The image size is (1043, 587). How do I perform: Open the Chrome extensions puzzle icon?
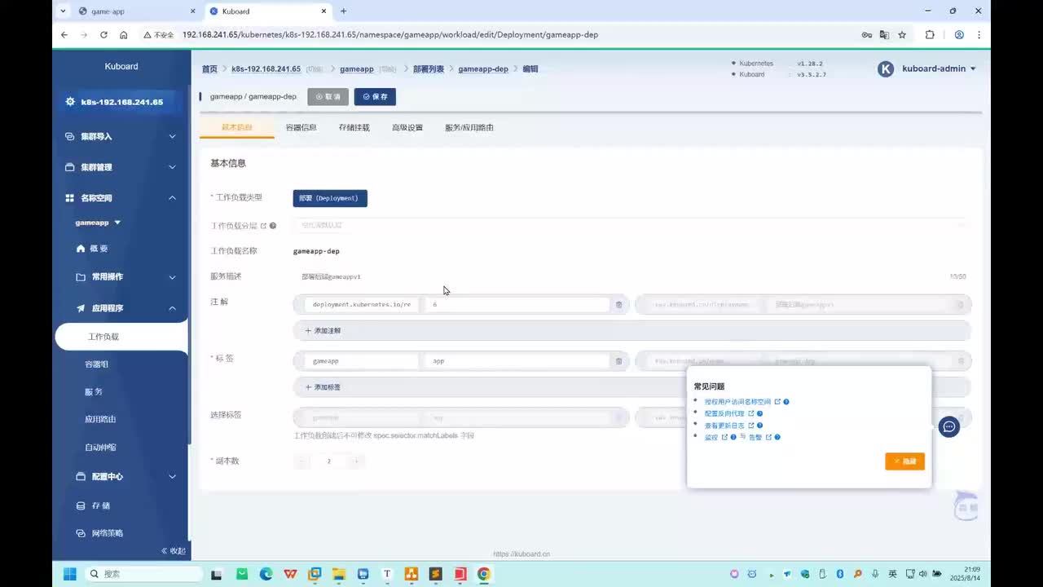tap(930, 35)
